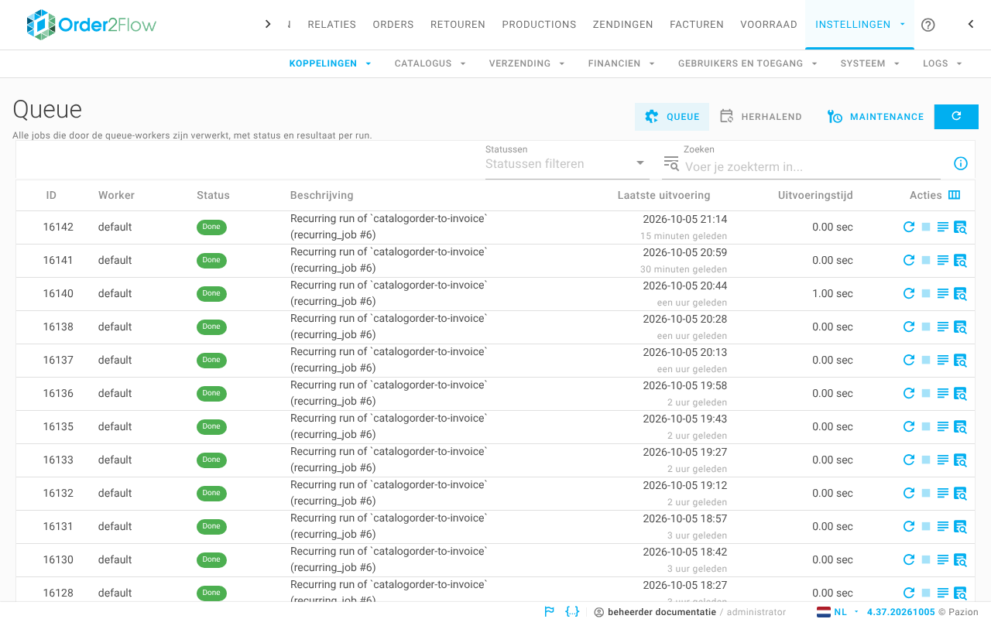This screenshot has height=619, width=991.
Task: Open the Logs dropdown menu
Action: click(943, 63)
